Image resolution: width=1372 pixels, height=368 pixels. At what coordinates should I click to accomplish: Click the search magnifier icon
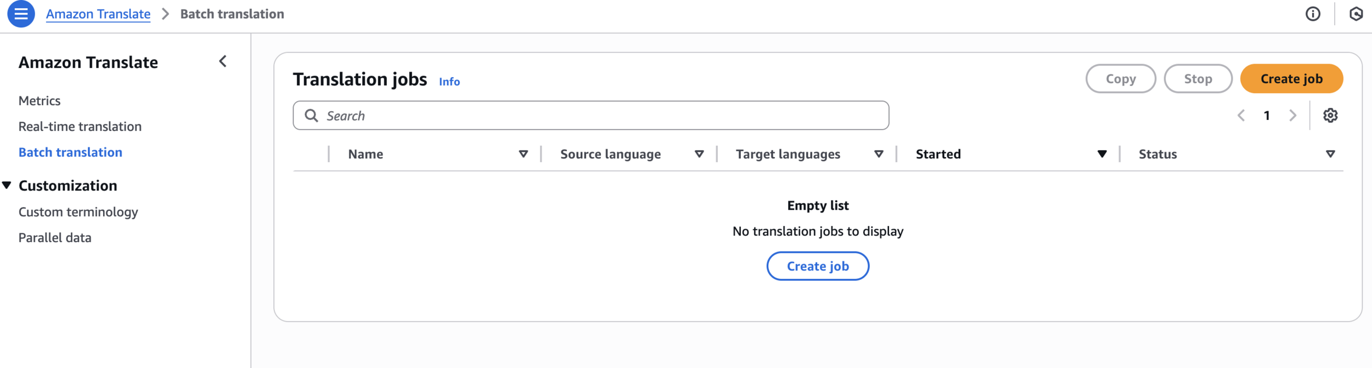[312, 116]
